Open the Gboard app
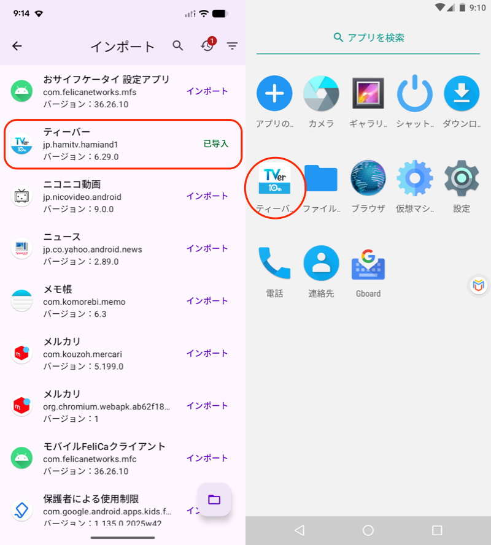Screen dimensions: 491x545 pyautogui.click(x=368, y=264)
